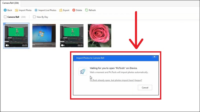Switch to the Camera Roll (204) tab
This screenshot has height=112, width=200.
10,3
